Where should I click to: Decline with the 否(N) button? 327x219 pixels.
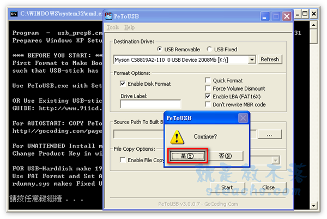click(226, 156)
